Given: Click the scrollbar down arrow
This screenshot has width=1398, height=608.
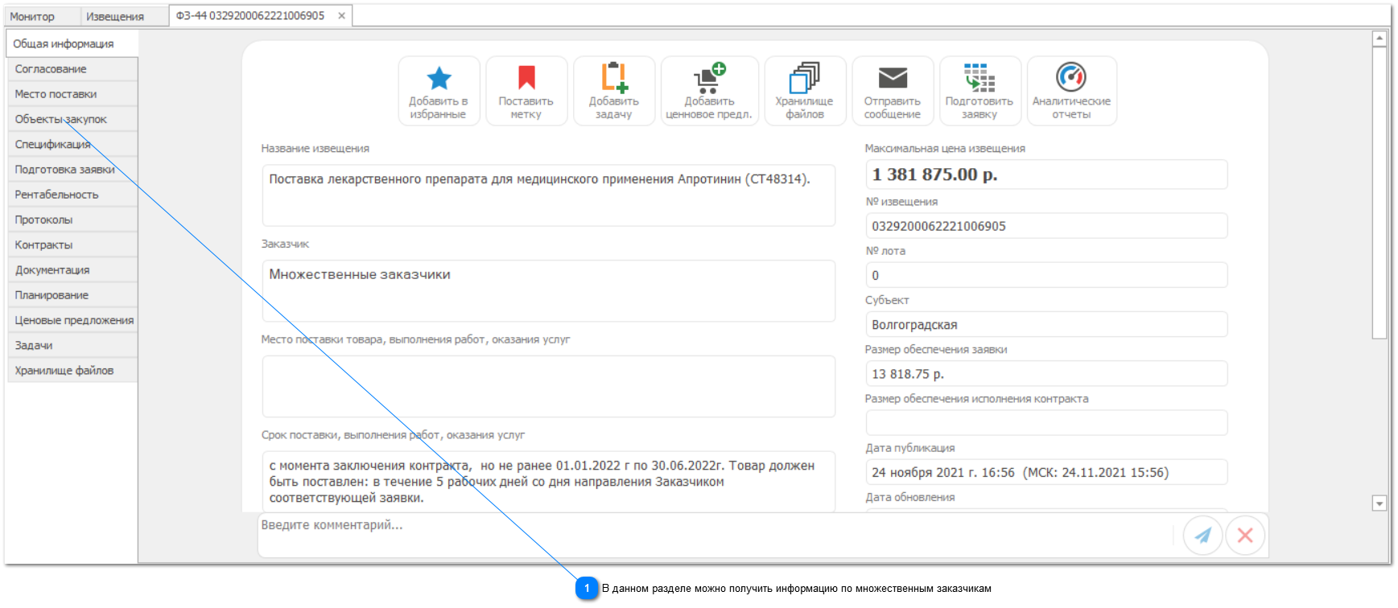Looking at the screenshot, I should pyautogui.click(x=1379, y=503).
